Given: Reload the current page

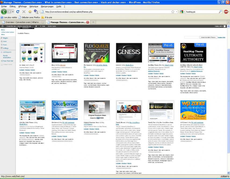Looking at the screenshot, I should click(18, 12).
